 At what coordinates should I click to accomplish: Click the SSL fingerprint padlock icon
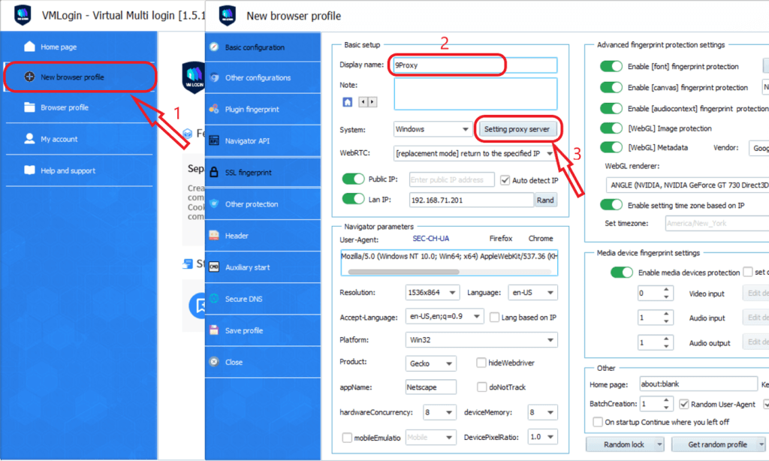pyautogui.click(x=214, y=172)
